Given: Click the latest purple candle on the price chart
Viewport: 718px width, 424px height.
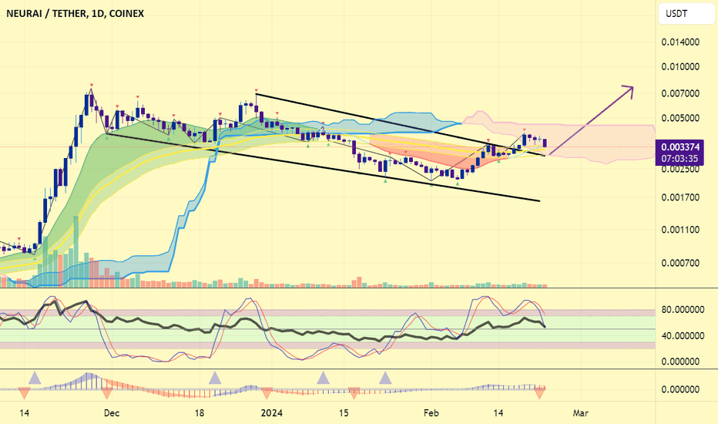Looking at the screenshot, I should pyautogui.click(x=545, y=143).
